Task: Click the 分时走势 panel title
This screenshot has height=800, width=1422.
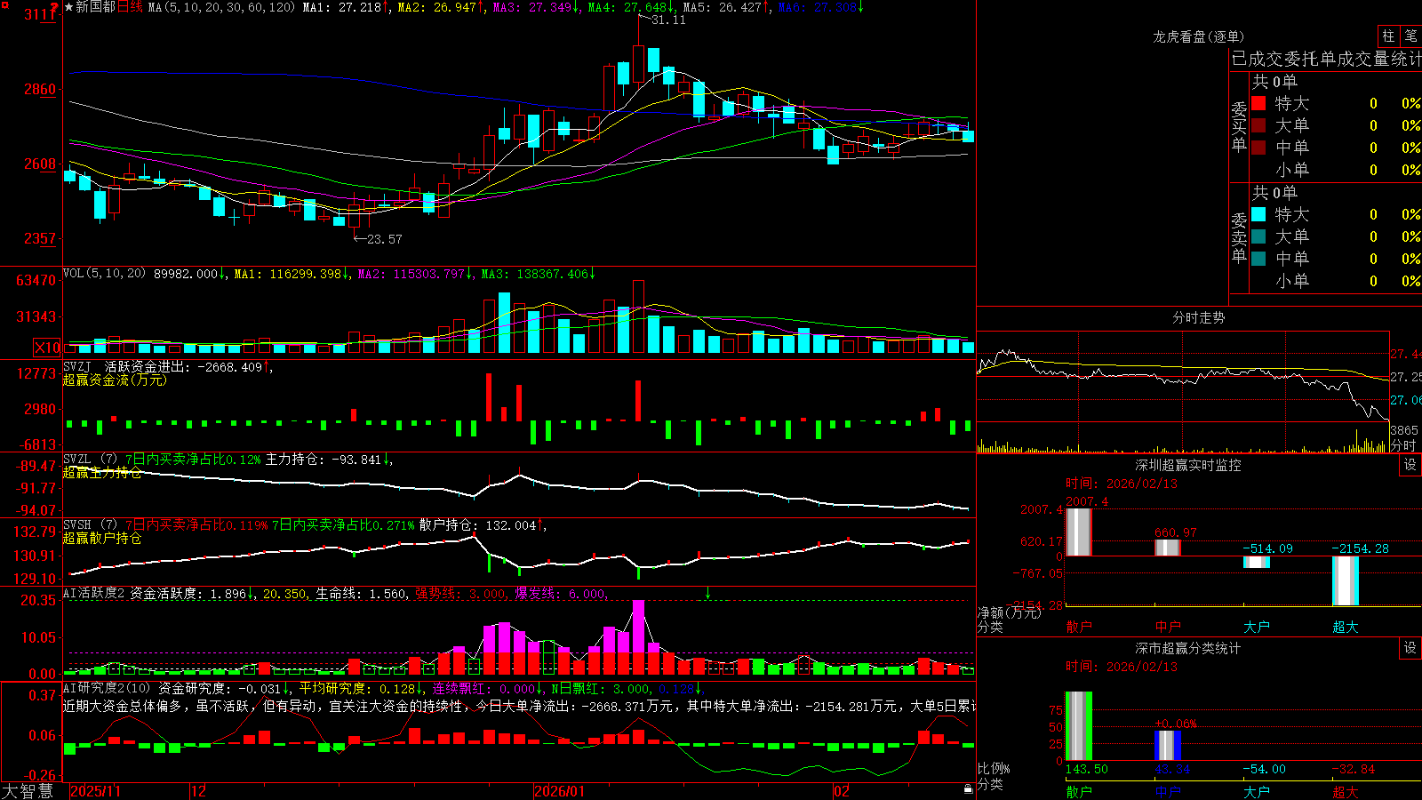Action: (x=1198, y=317)
